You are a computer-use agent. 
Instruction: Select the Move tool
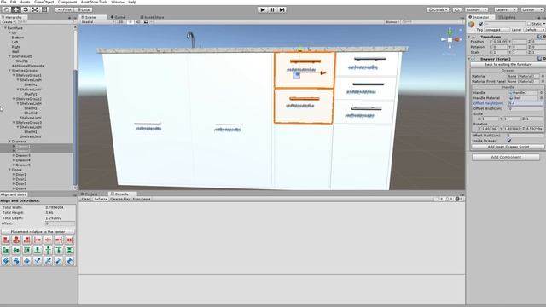tap(16, 9)
